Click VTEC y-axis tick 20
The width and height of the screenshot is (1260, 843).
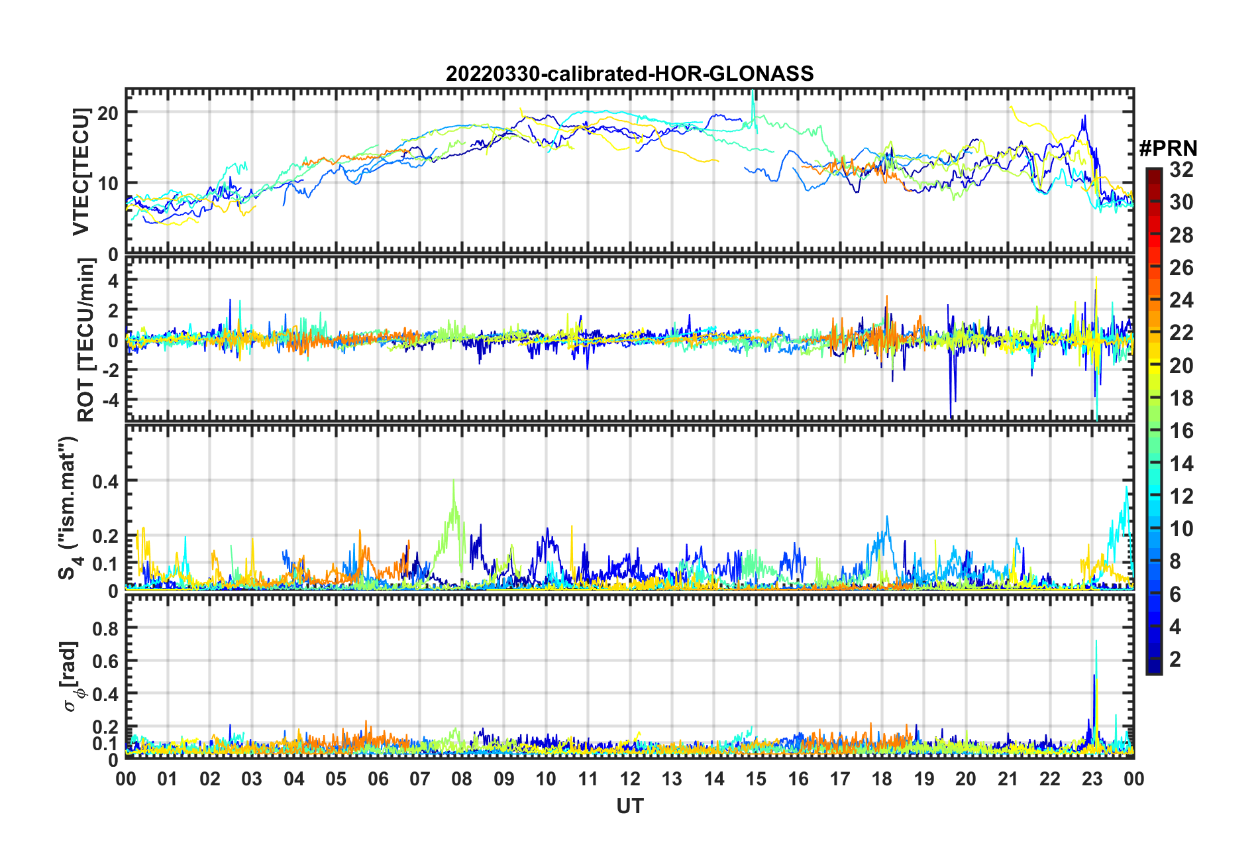107,113
